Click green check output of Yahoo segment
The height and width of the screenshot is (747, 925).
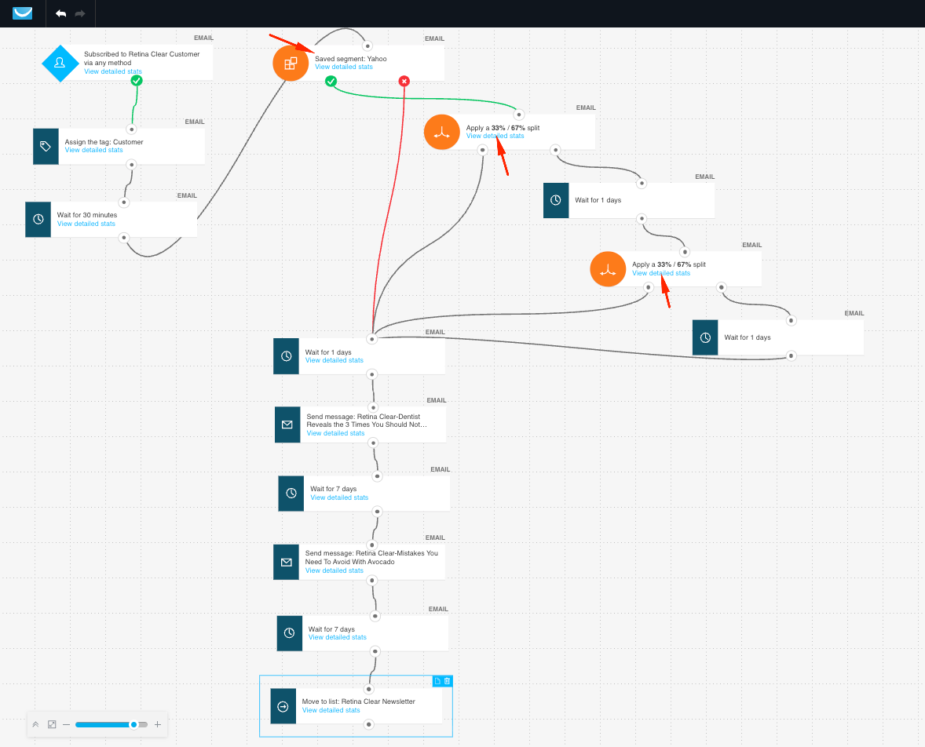click(x=331, y=81)
